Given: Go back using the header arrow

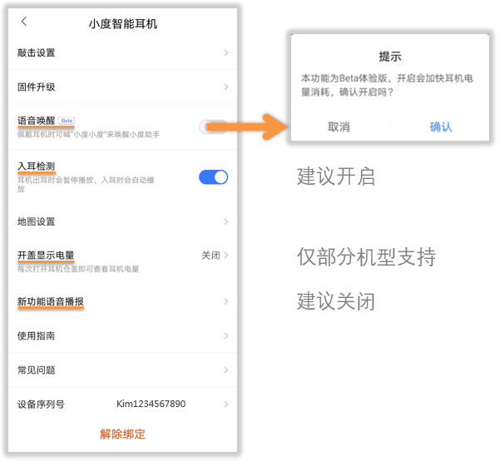Looking at the screenshot, I should pyautogui.click(x=24, y=22).
